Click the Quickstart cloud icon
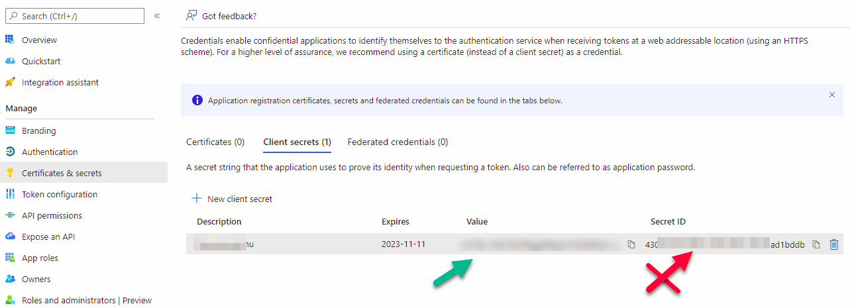The image size is (850, 308). [10, 61]
